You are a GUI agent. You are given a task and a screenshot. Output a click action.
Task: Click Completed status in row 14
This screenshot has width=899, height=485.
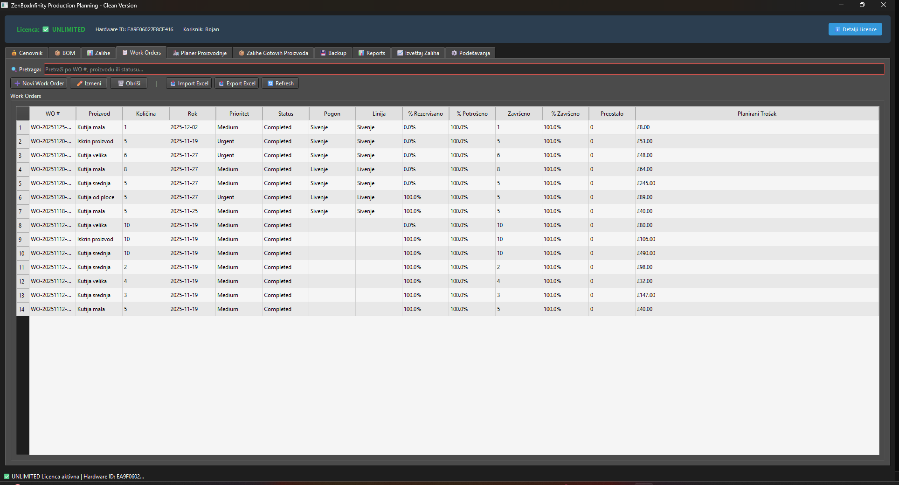[x=286, y=309]
